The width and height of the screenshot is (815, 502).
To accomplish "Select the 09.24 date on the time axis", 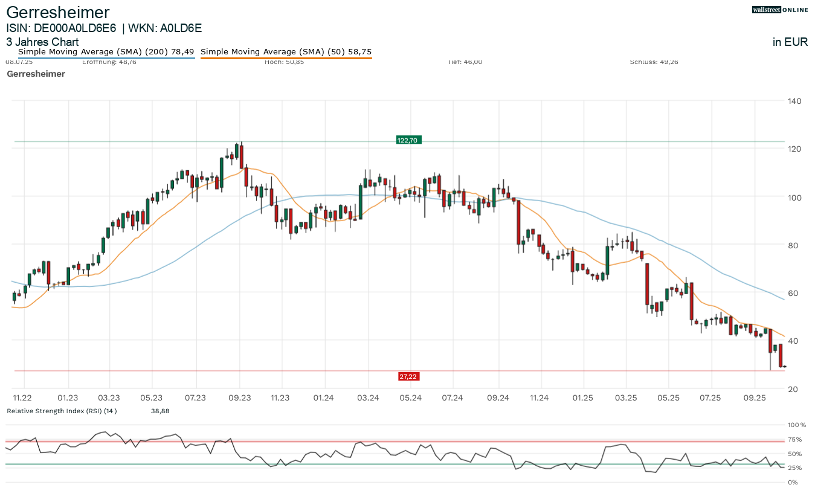I will (x=498, y=397).
